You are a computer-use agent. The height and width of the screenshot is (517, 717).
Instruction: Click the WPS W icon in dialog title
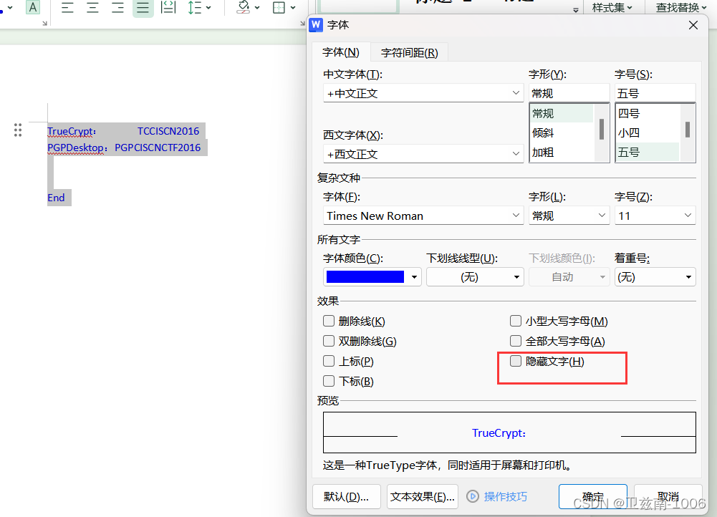(316, 24)
